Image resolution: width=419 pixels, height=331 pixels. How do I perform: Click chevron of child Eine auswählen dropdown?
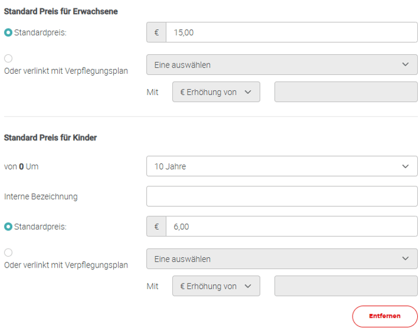pyautogui.click(x=406, y=259)
